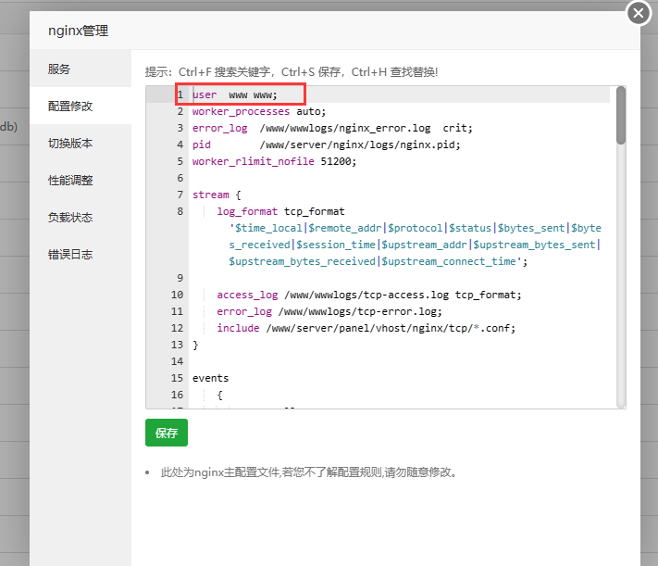Click the include tcp/*.conf line
The width and height of the screenshot is (658, 566).
pyautogui.click(x=366, y=328)
